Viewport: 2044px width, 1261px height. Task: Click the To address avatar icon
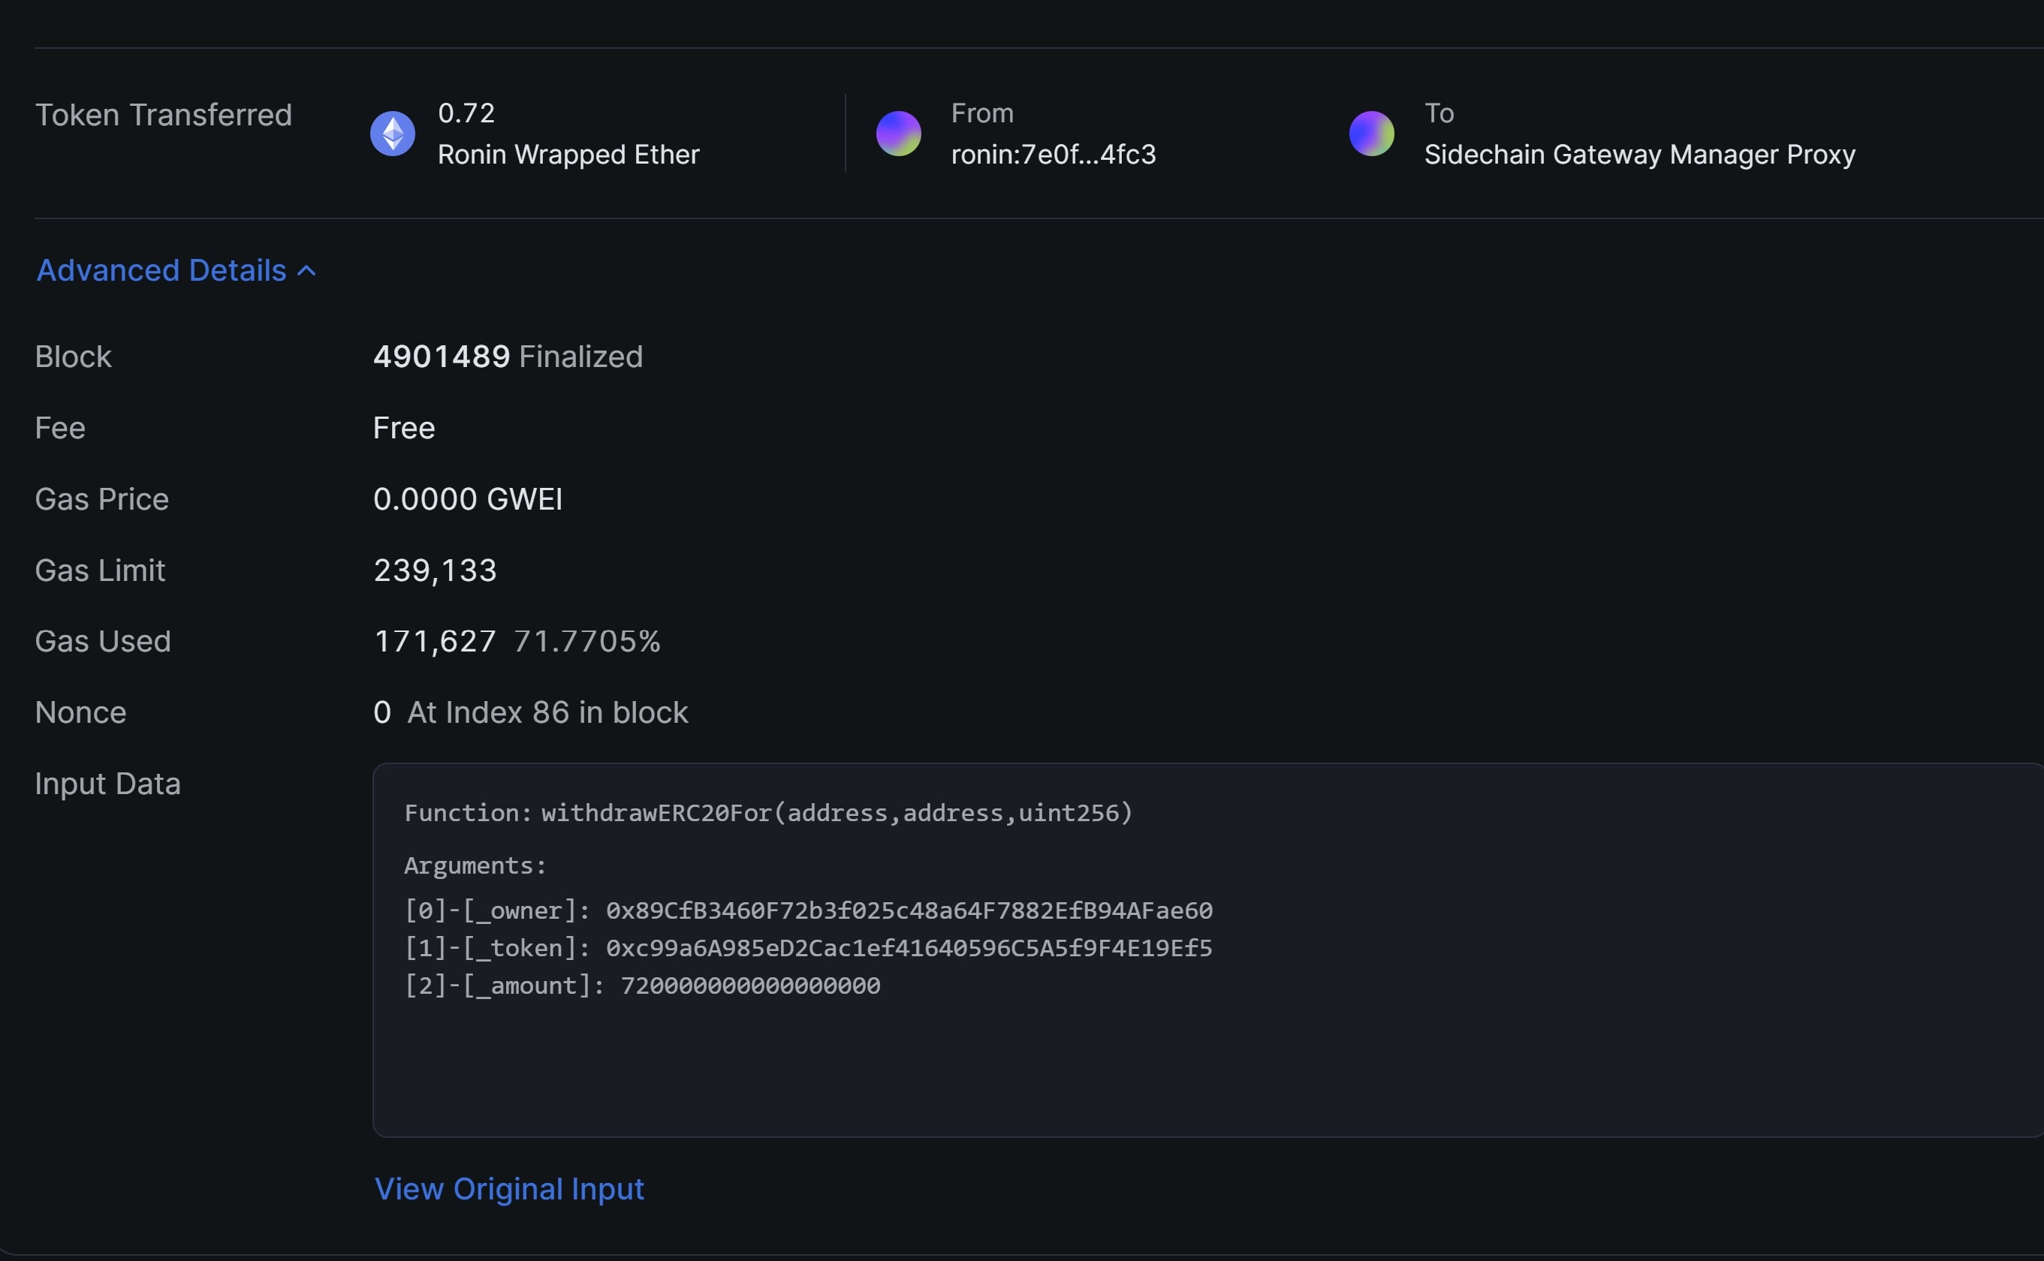click(x=1372, y=134)
